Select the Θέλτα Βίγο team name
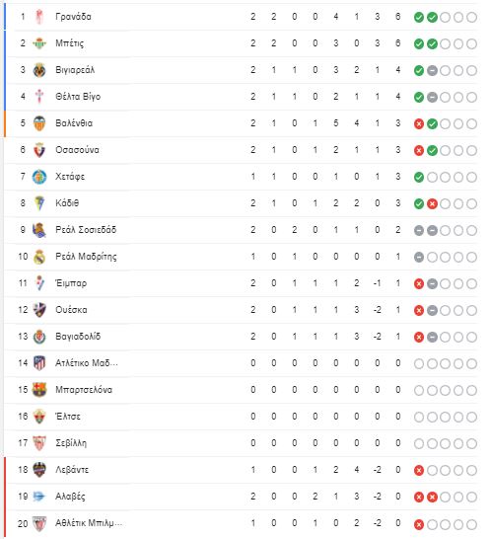 tap(78, 97)
